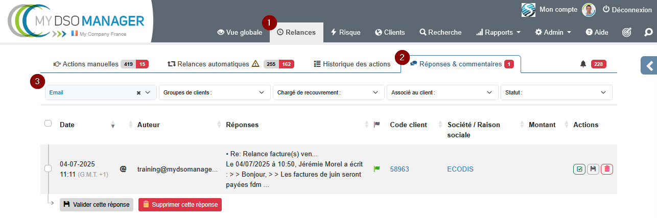The image size is (657, 218).
Task: Open client code 58963 link
Action: [400, 169]
